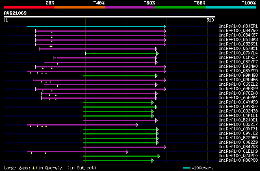
Task: Open the UniRef100_A8GP88 label
Action: 238,160
